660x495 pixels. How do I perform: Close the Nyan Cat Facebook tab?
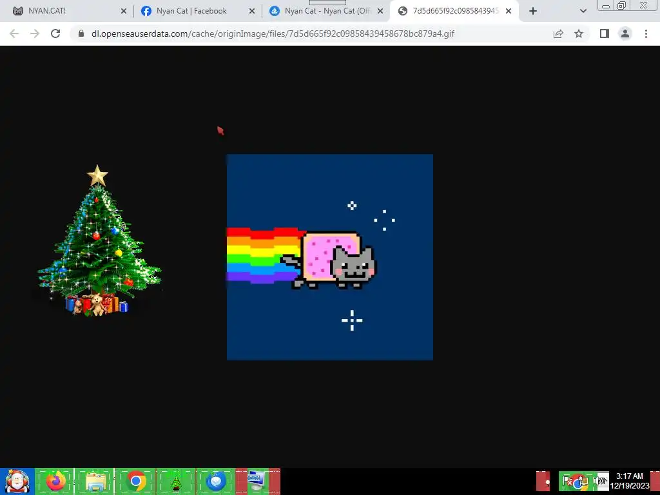[252, 12]
